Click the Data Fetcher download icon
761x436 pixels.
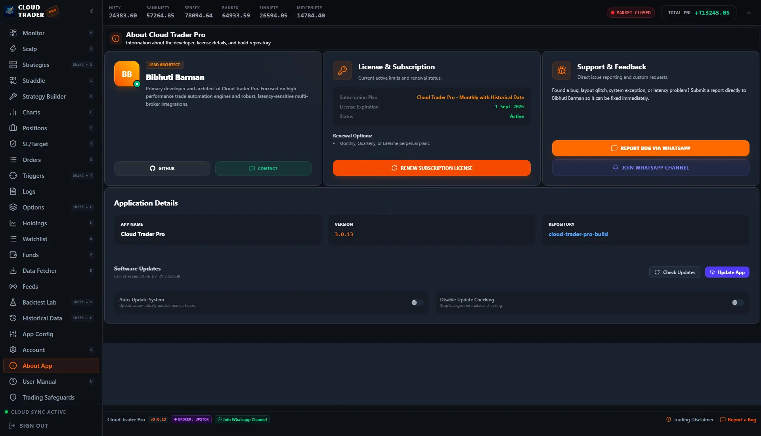tap(13, 270)
